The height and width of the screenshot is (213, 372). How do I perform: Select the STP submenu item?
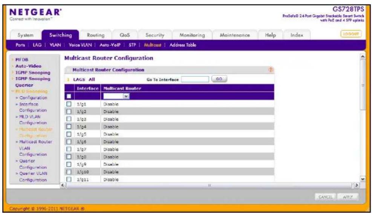[132, 45]
